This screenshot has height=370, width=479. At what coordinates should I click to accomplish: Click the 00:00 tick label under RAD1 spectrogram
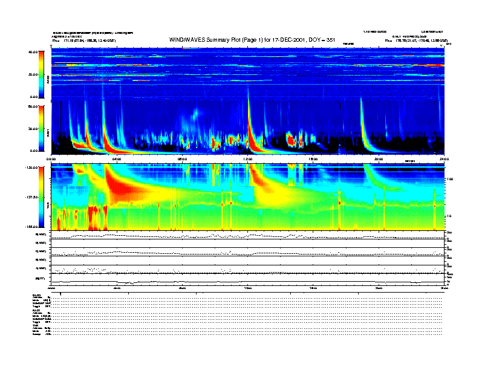point(51,159)
